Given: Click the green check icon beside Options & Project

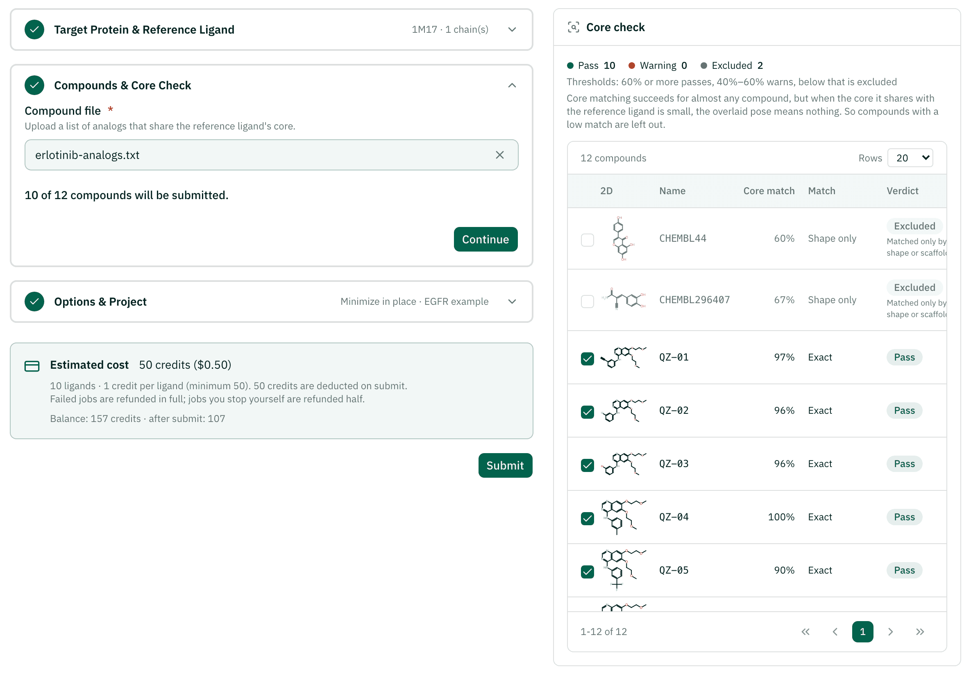Looking at the screenshot, I should [x=34, y=302].
